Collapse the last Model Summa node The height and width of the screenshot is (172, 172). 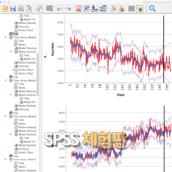tap(11, 135)
